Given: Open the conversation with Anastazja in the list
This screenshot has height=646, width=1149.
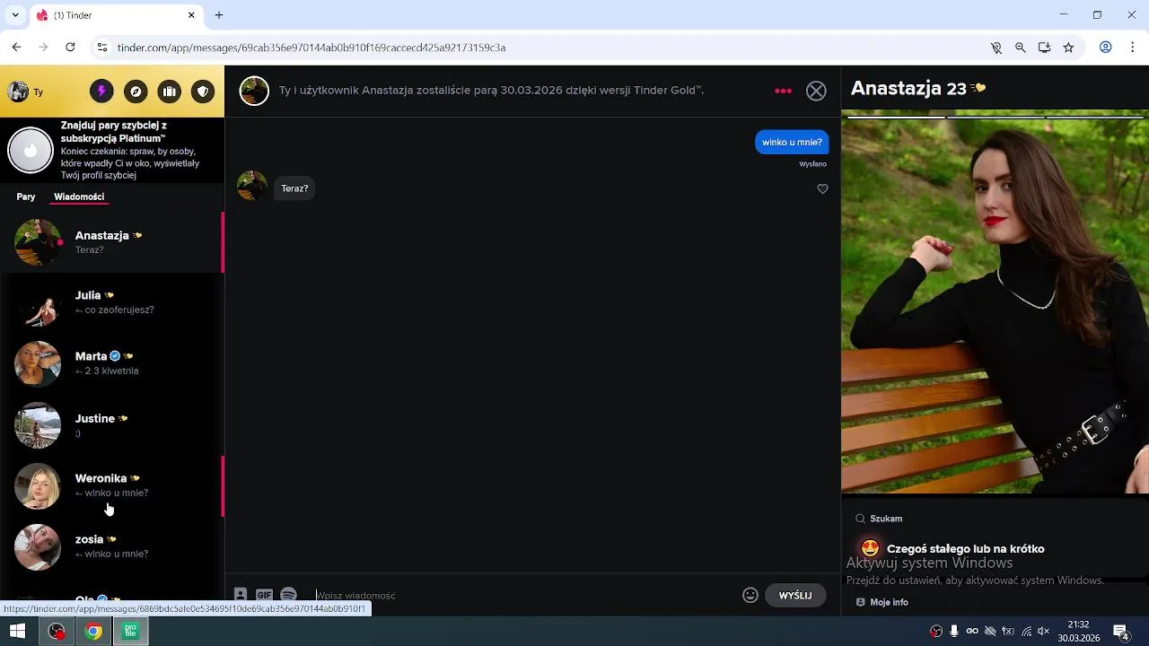Looking at the screenshot, I should pos(111,242).
